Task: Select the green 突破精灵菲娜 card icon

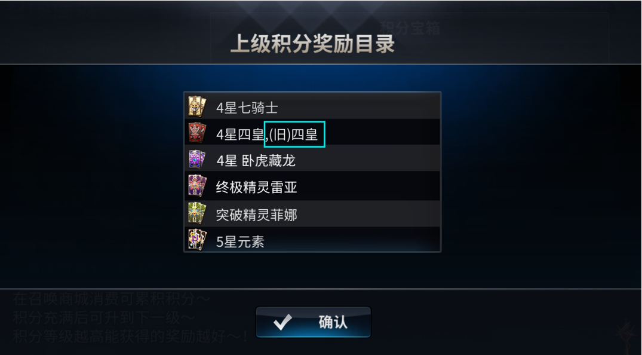Action: [197, 213]
